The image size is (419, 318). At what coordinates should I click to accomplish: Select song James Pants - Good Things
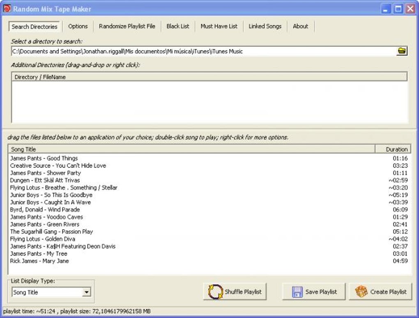point(209,158)
